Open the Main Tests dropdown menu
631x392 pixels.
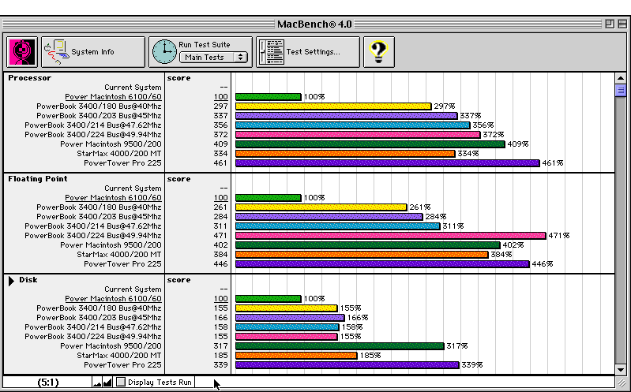(212, 57)
